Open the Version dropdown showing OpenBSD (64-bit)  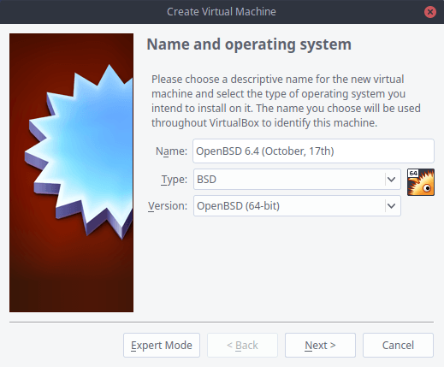coord(297,205)
